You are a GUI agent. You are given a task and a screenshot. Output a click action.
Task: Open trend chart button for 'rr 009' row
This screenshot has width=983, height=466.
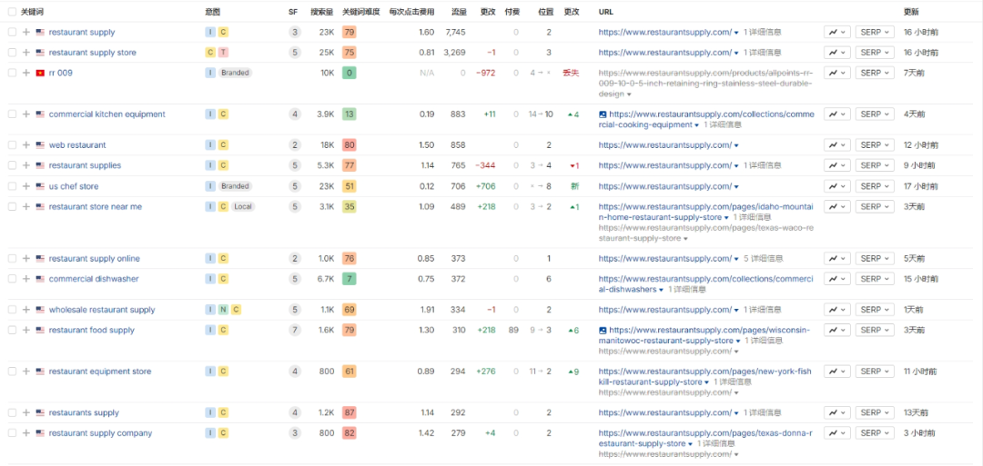[x=837, y=73]
